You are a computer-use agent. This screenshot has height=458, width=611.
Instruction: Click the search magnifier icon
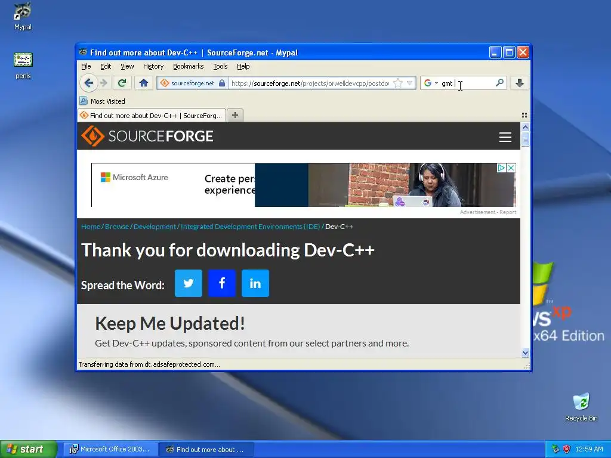click(x=499, y=82)
